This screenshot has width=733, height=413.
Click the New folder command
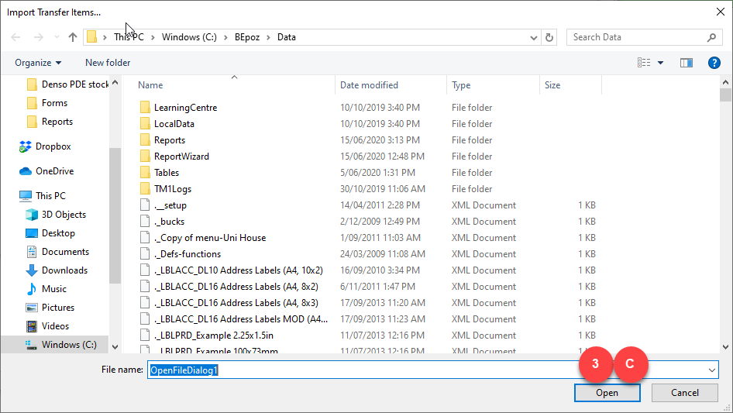click(108, 63)
